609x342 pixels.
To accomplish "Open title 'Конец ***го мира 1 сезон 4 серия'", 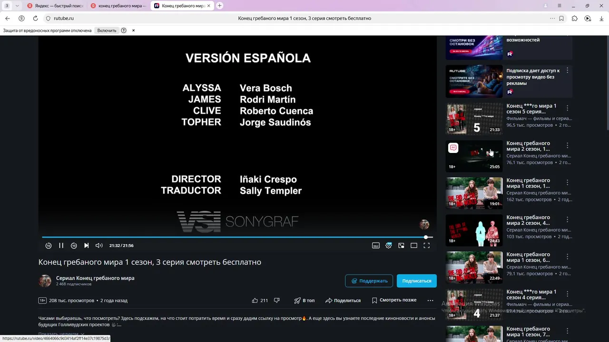I will click(x=531, y=294).
